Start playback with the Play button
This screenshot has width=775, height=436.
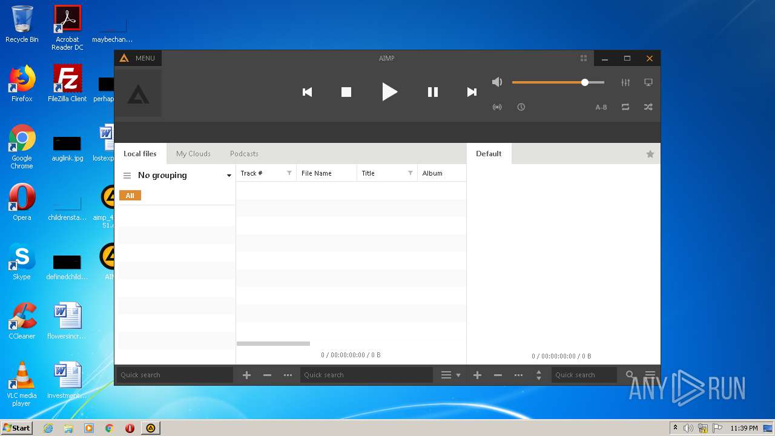[x=389, y=92]
